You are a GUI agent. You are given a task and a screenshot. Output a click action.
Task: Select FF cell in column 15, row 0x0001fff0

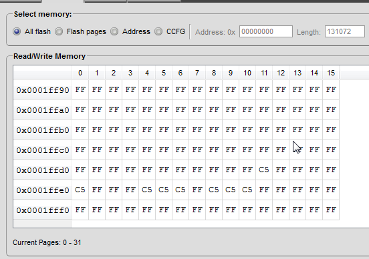(x=331, y=210)
